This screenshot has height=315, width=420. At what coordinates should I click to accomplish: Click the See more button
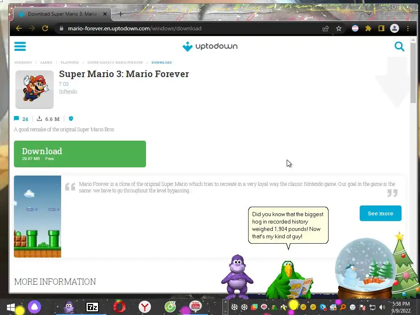(x=380, y=213)
